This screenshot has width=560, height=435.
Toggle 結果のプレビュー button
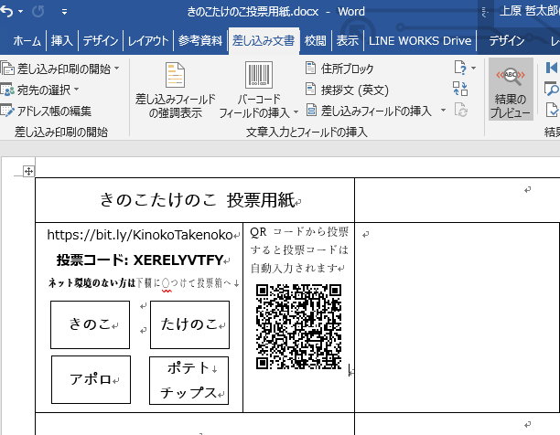point(511,90)
